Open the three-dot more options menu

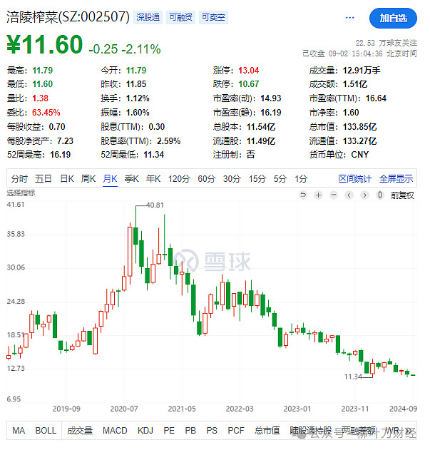pos(349,18)
